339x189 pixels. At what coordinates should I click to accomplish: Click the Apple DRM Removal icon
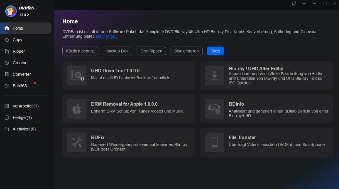click(77, 109)
